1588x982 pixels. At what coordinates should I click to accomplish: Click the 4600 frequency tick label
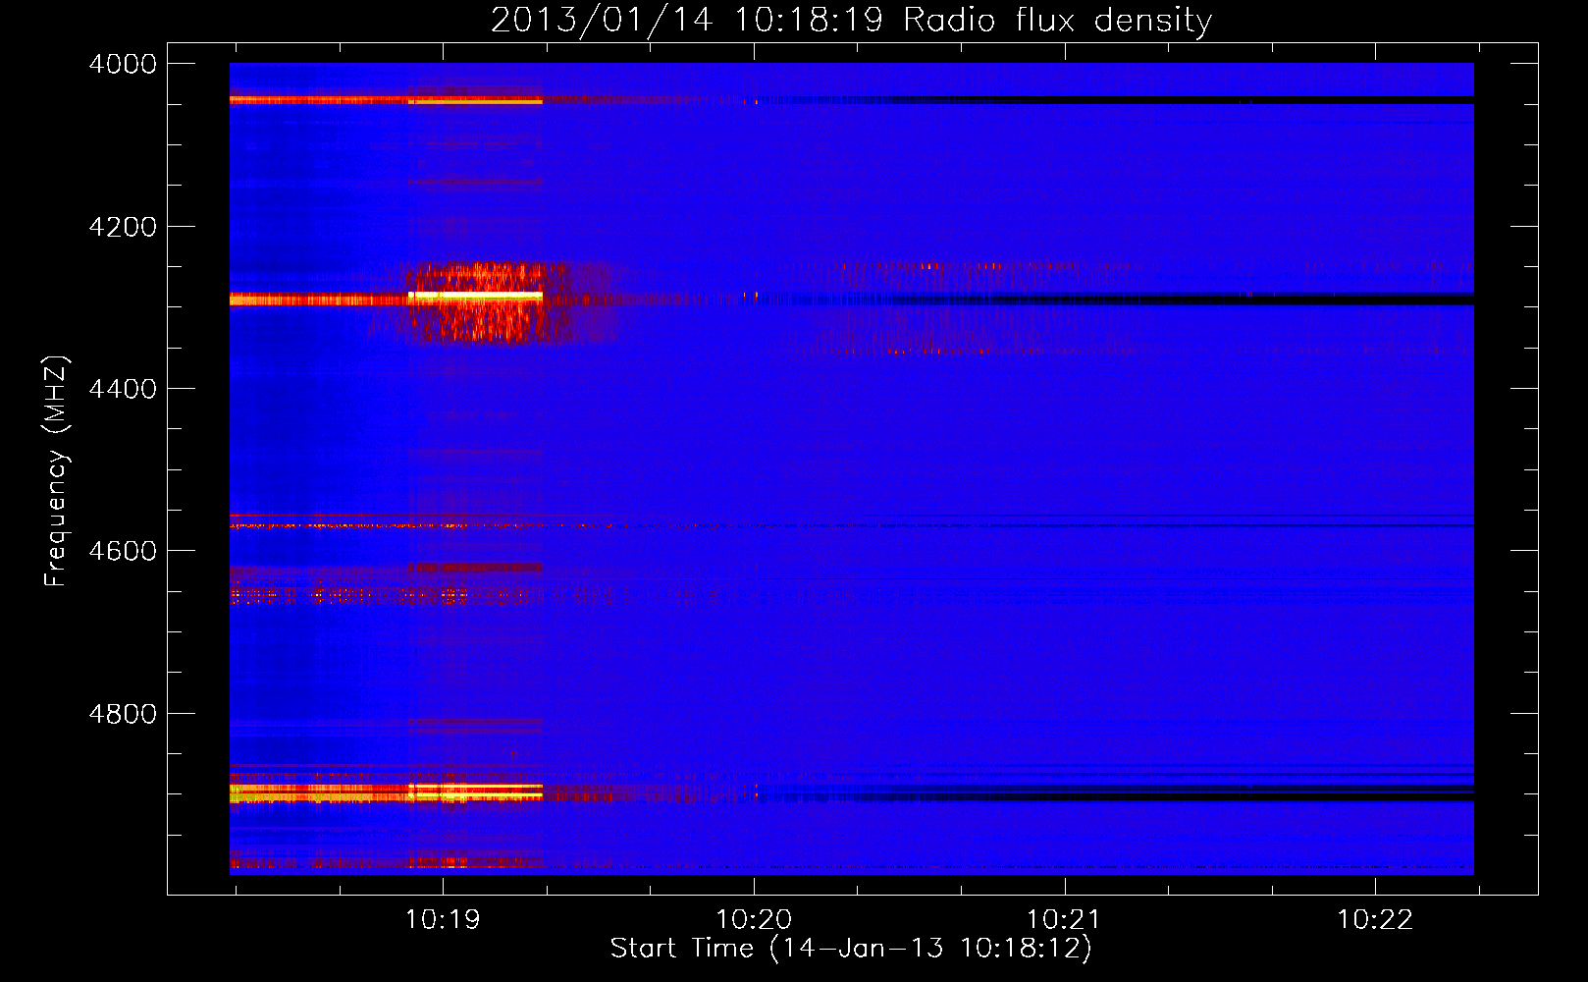123,551
